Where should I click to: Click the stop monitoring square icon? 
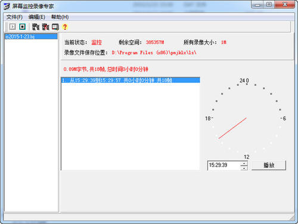(22, 27)
